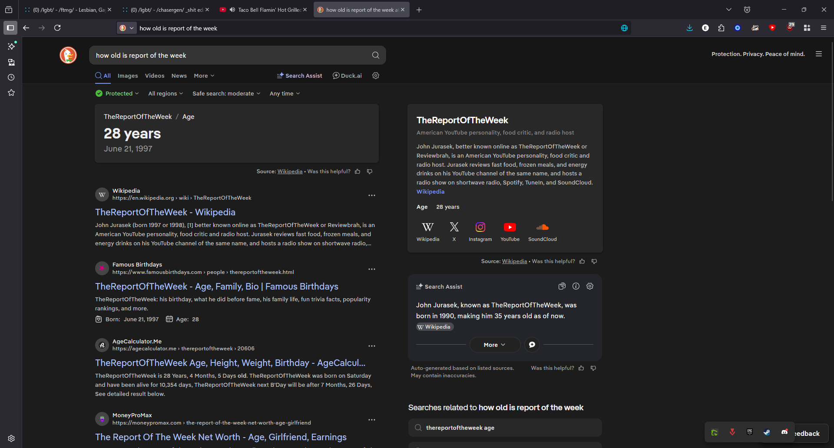Go back to the previous page
Viewport: 834px width, 448px height.
(26, 28)
